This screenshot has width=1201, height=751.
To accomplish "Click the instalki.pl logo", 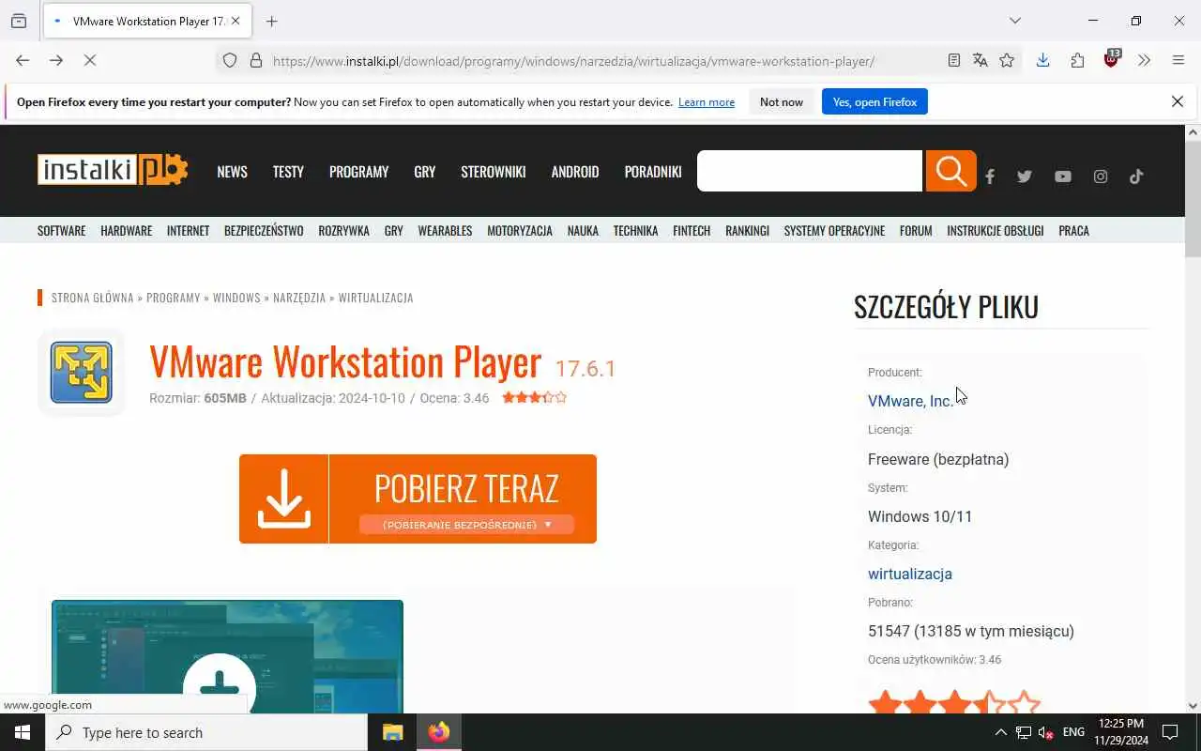I will click(113, 170).
